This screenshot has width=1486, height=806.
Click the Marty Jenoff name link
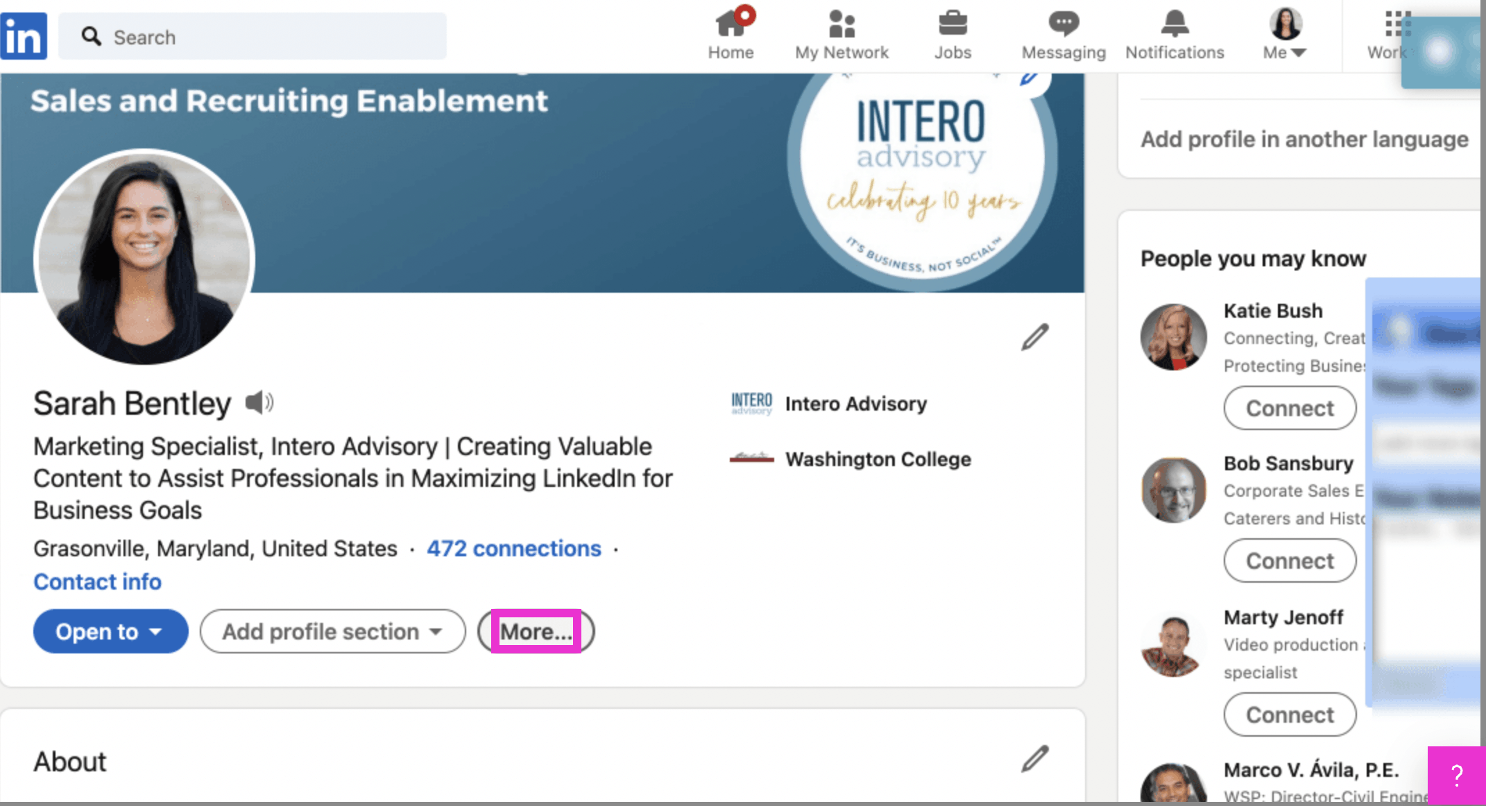point(1283,617)
